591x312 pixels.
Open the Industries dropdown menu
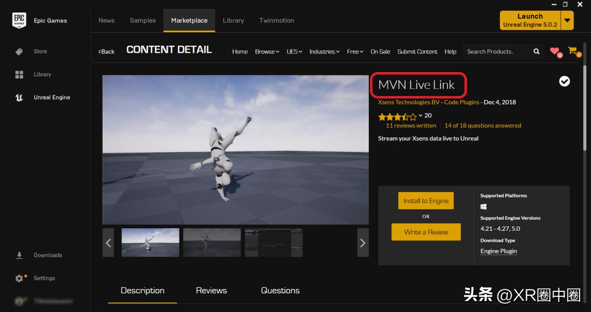pos(325,52)
